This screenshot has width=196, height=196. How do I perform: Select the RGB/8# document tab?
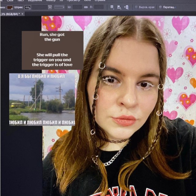click(x=10, y=14)
